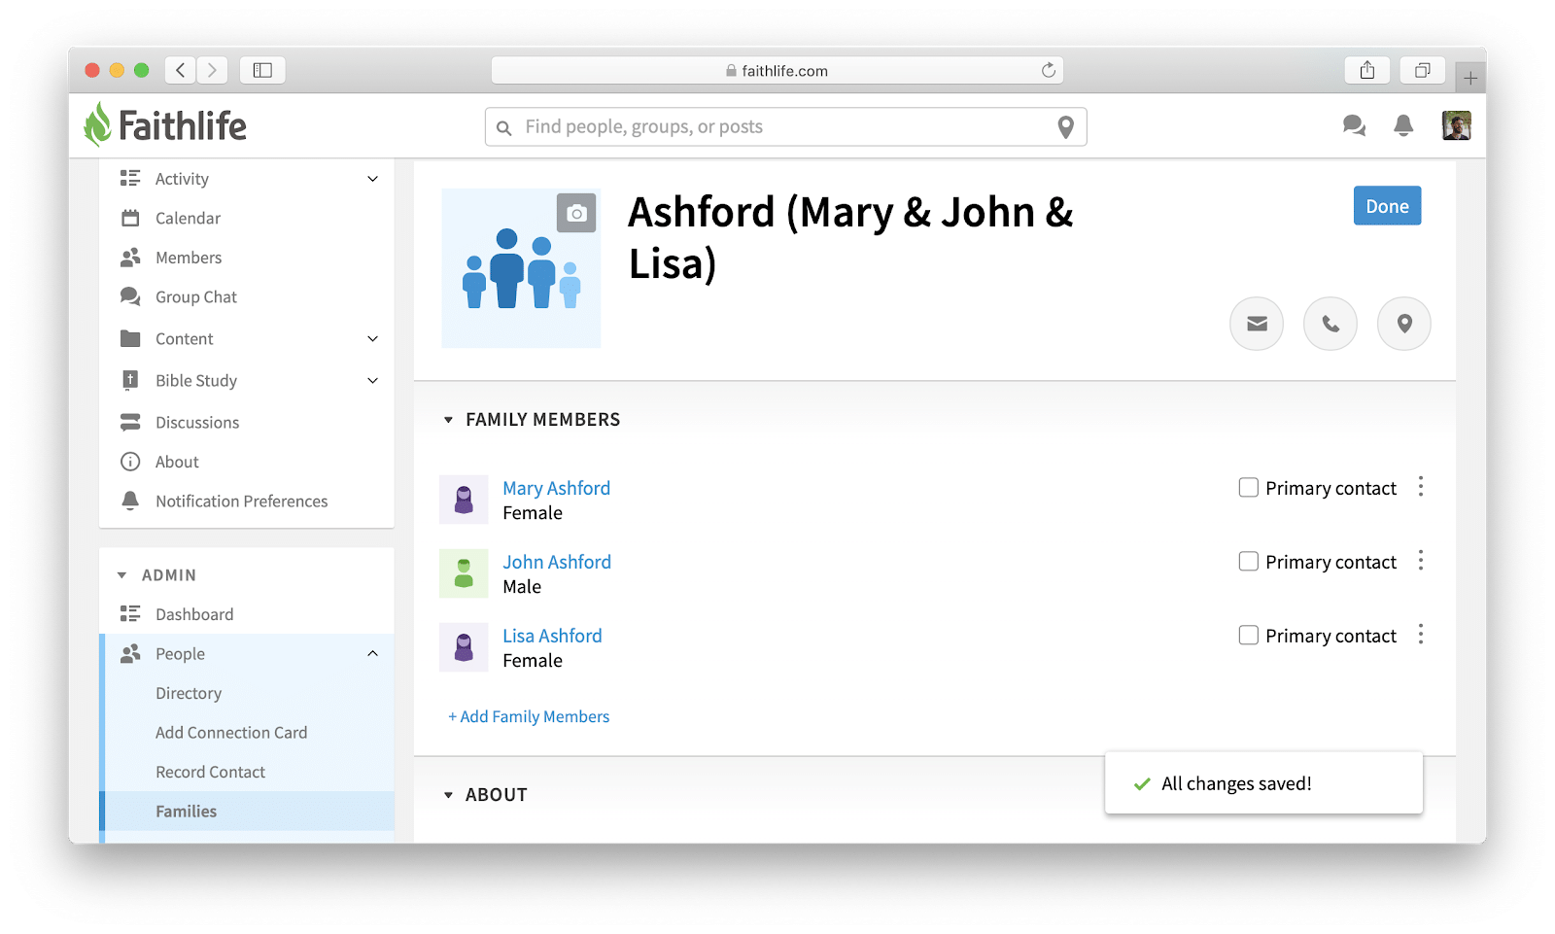Mark John Ashford as primary contact
Viewport: 1555px width, 934px height.
click(1249, 561)
